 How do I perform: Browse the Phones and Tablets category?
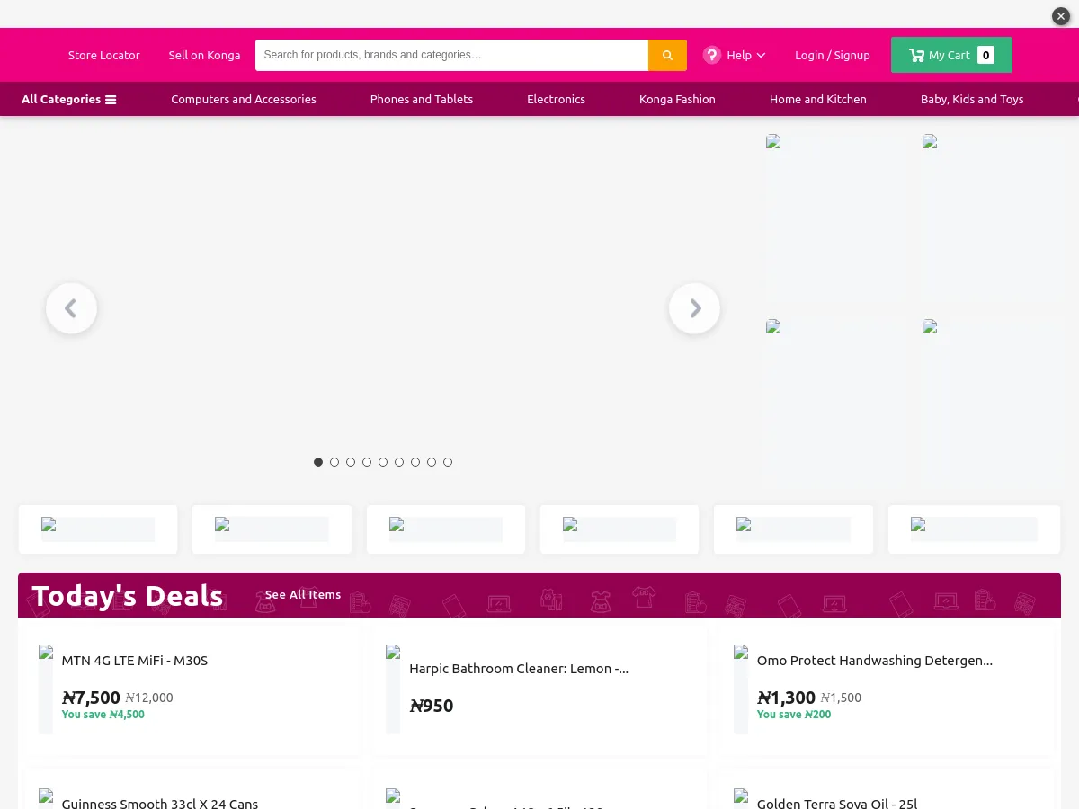[x=422, y=99]
